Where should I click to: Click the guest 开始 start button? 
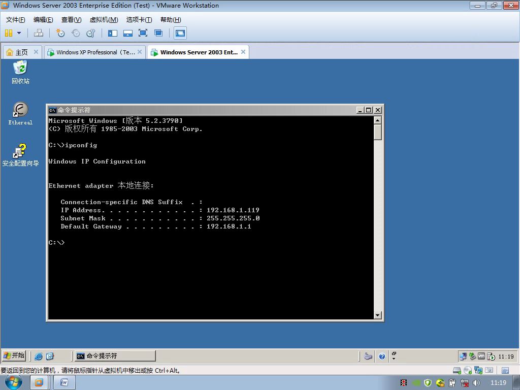(x=14, y=355)
